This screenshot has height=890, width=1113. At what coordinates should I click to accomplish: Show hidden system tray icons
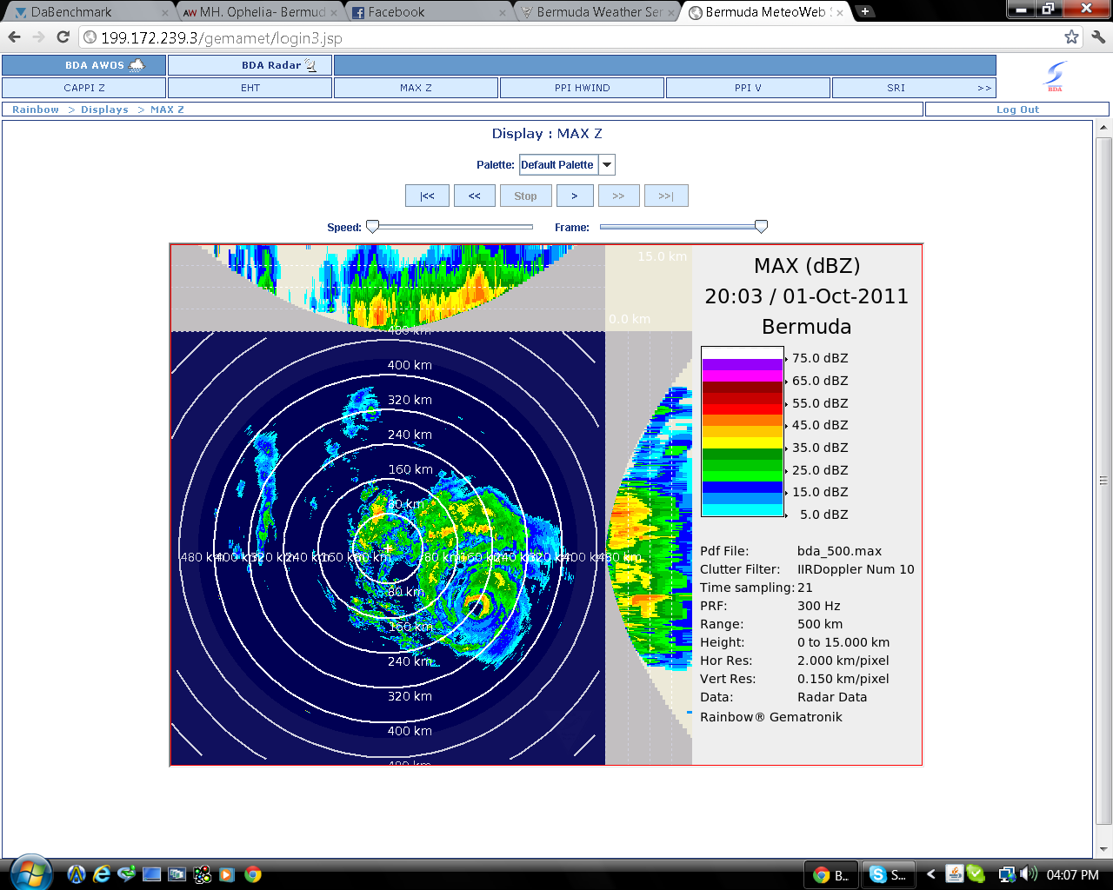point(931,875)
